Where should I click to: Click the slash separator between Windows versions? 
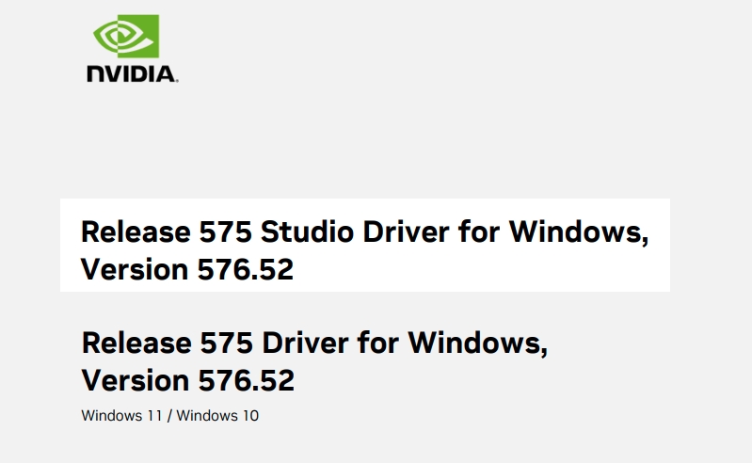point(169,416)
